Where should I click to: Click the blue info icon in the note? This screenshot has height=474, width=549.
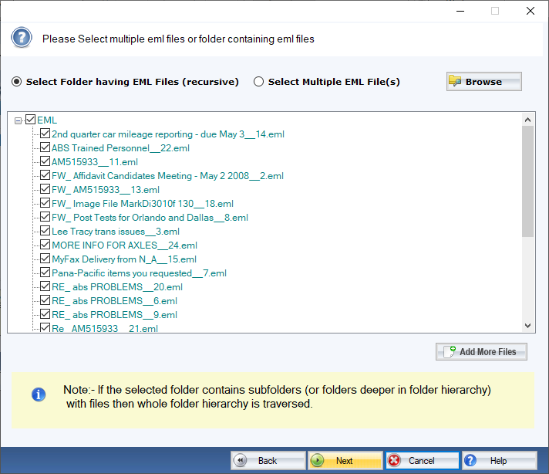(39, 394)
